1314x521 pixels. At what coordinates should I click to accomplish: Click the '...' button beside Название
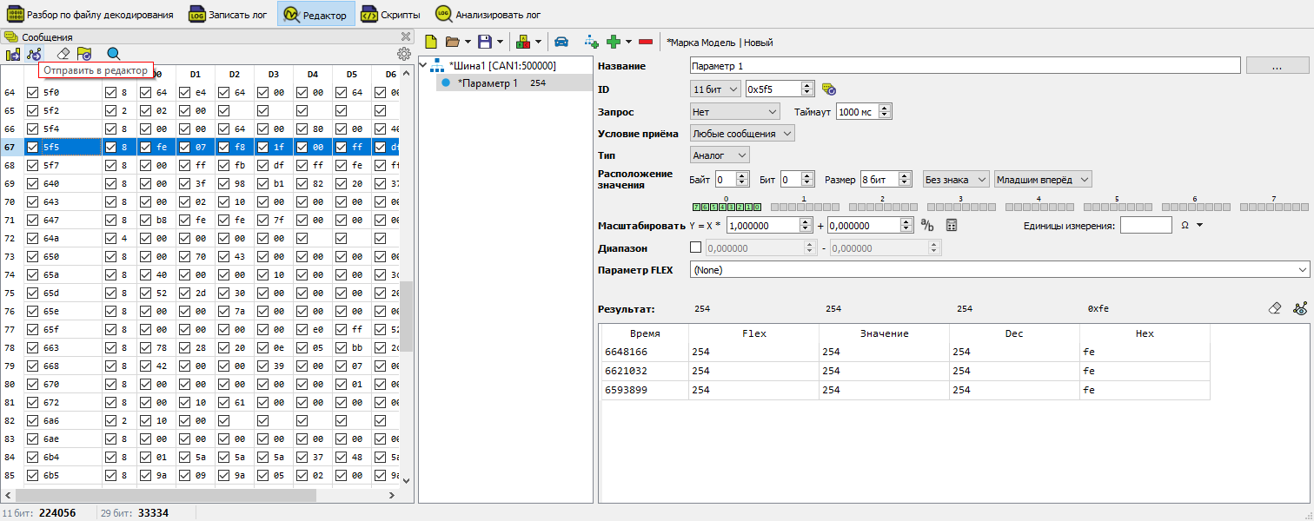(1277, 66)
